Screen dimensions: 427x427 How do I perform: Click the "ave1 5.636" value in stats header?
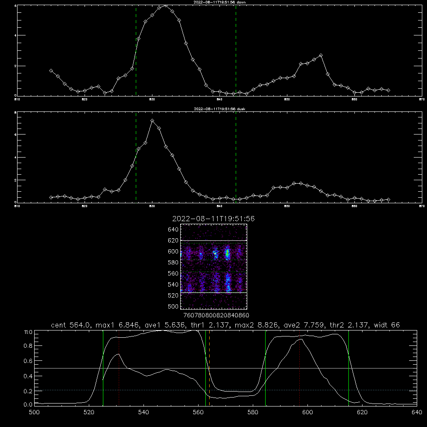pyautogui.click(x=166, y=325)
